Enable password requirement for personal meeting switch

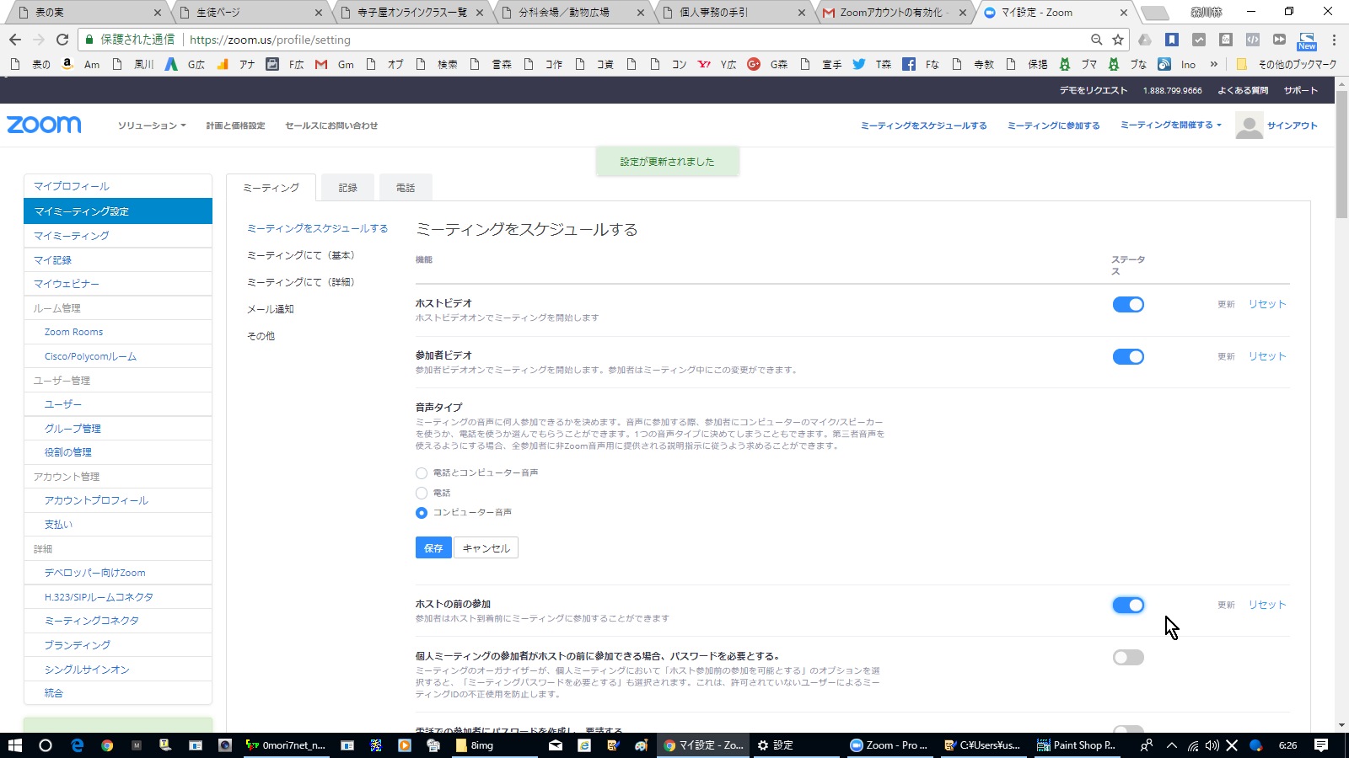tap(1128, 658)
